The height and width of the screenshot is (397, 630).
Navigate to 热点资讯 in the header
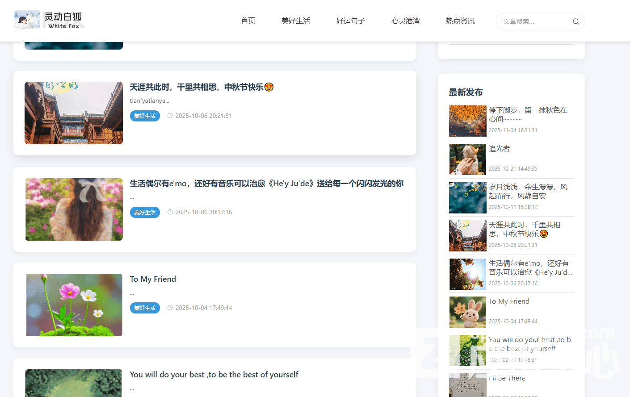click(x=460, y=21)
